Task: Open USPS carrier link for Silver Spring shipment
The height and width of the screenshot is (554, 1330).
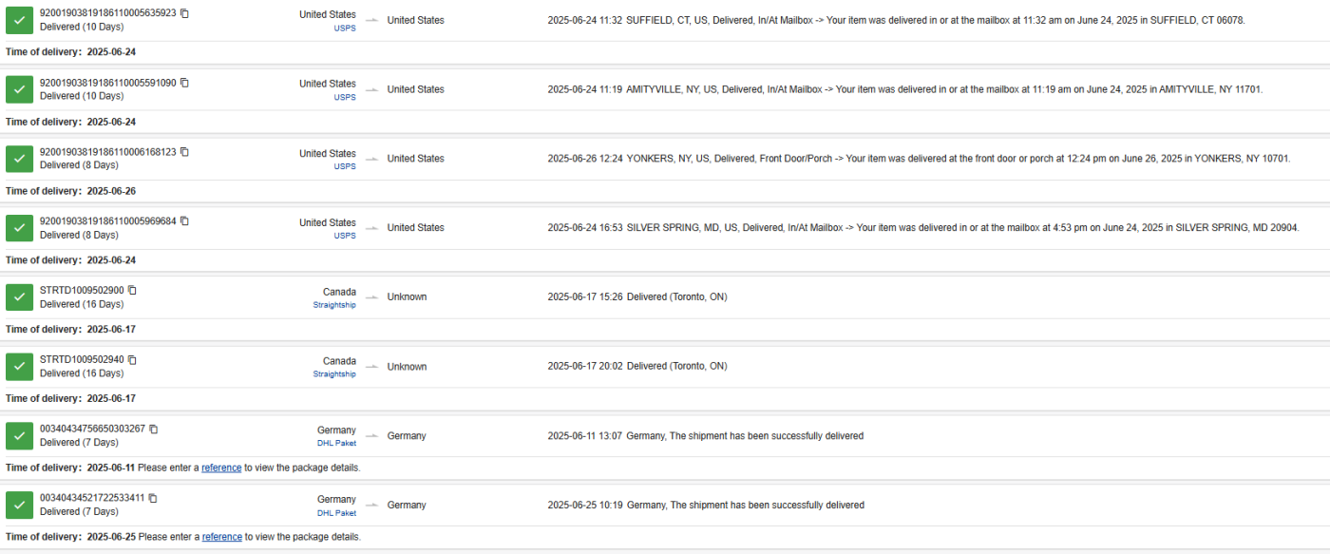Action: pos(345,236)
